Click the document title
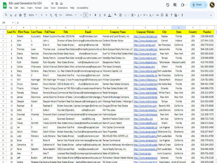The height and width of the screenshot is (163, 217). [x=25, y=3]
